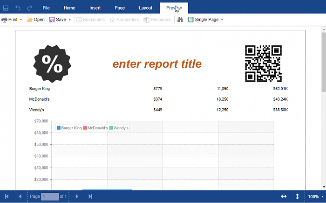Click the scrollbar up arrow

tap(324, 30)
